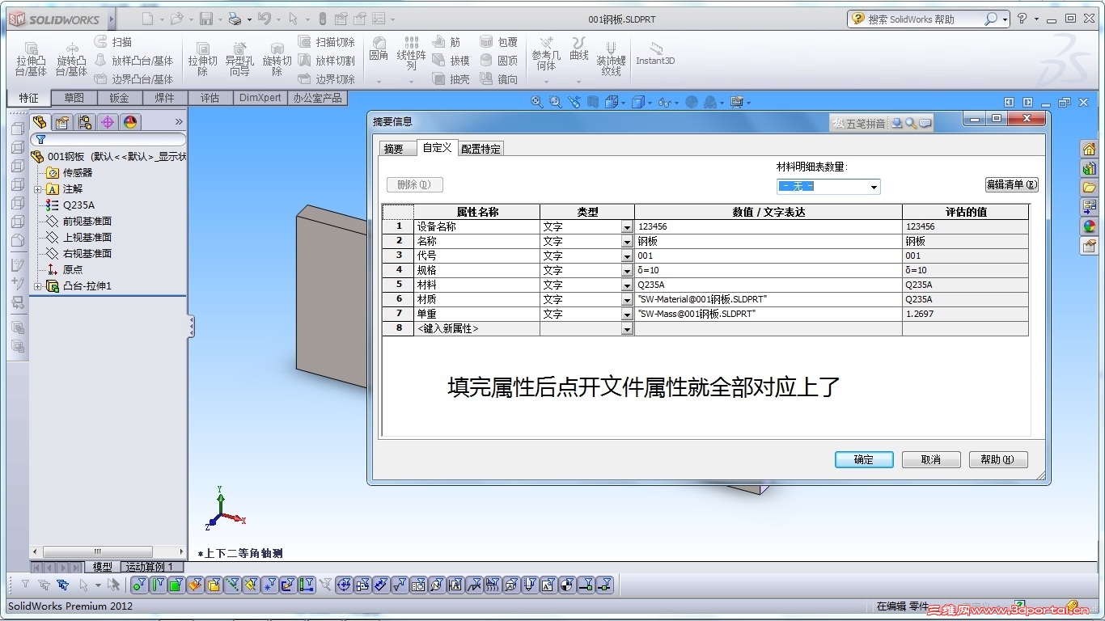Click the <键入新属性> cell
The image size is (1105, 621).
[476, 329]
